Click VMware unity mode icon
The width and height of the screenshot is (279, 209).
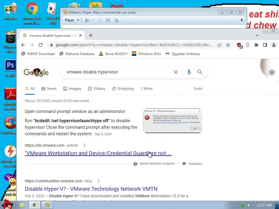click(116, 20)
